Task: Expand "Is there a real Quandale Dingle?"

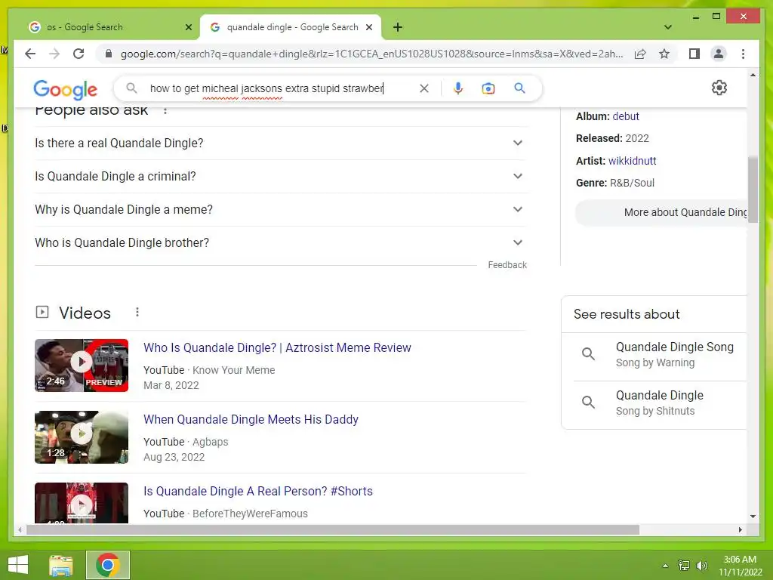Action: click(x=280, y=143)
